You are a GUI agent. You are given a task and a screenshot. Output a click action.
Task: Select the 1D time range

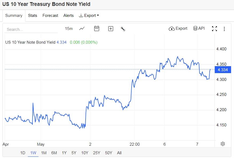coord(23,153)
